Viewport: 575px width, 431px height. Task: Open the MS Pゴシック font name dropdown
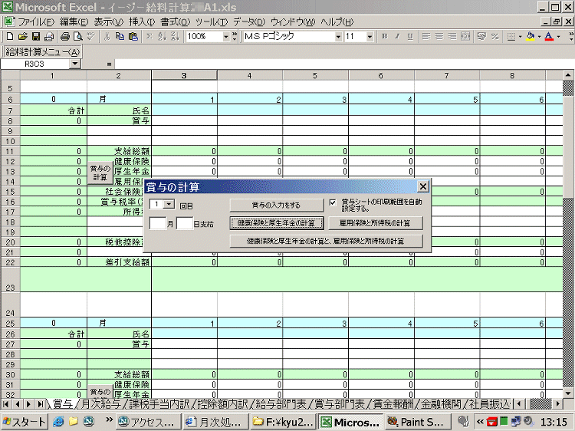click(338, 36)
